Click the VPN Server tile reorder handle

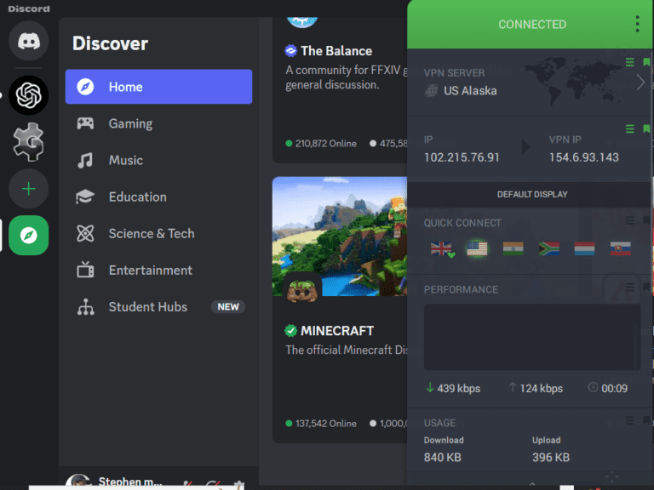pyautogui.click(x=630, y=62)
